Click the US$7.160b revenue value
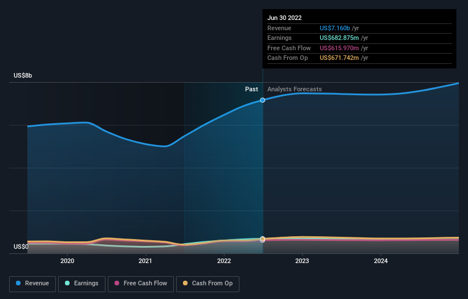The image size is (468, 299). 335,28
